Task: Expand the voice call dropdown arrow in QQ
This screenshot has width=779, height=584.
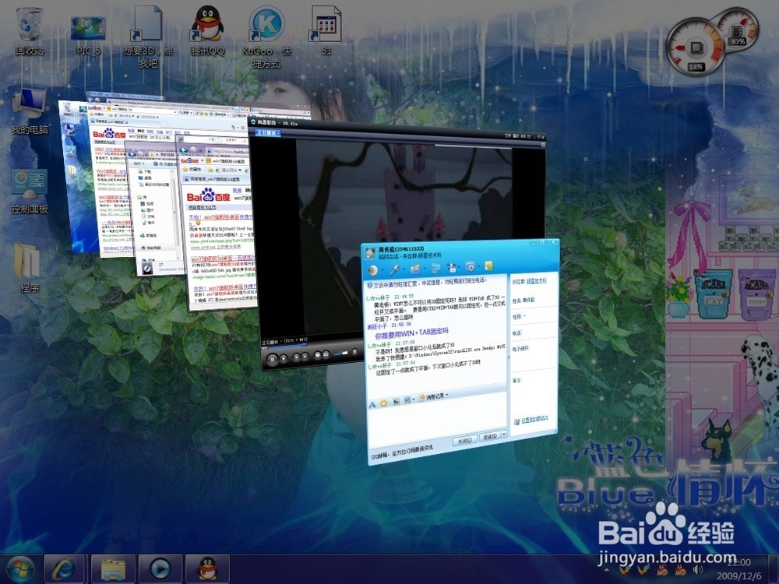Action: [x=404, y=269]
